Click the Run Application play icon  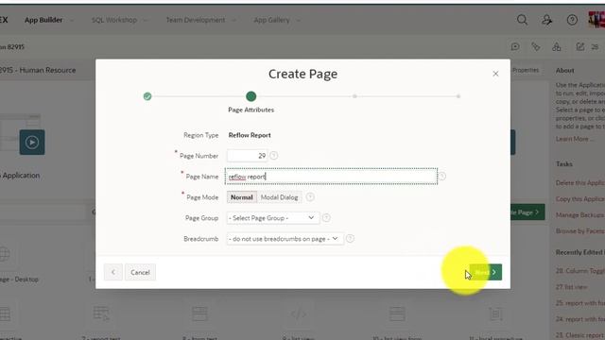32,143
